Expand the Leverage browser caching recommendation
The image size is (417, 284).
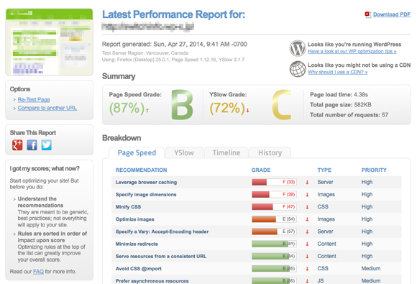[257, 182]
